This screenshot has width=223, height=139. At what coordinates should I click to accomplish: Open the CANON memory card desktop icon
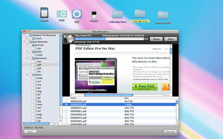[x=44, y=13]
